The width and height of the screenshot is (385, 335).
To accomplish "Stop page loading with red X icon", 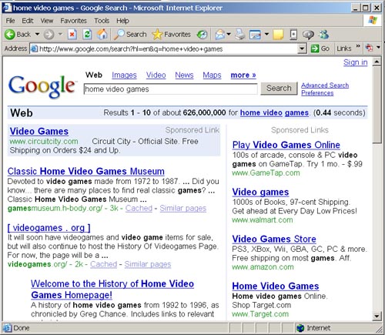I will (72, 35).
